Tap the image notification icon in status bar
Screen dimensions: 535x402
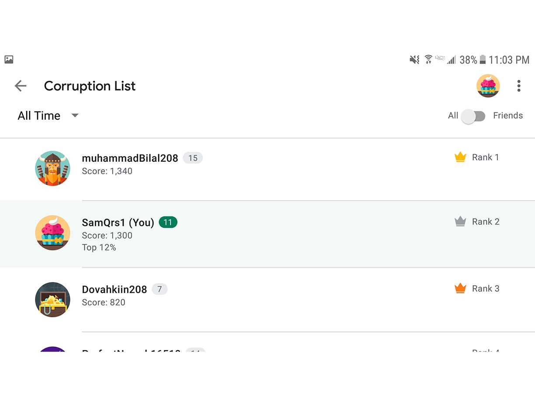(9, 60)
